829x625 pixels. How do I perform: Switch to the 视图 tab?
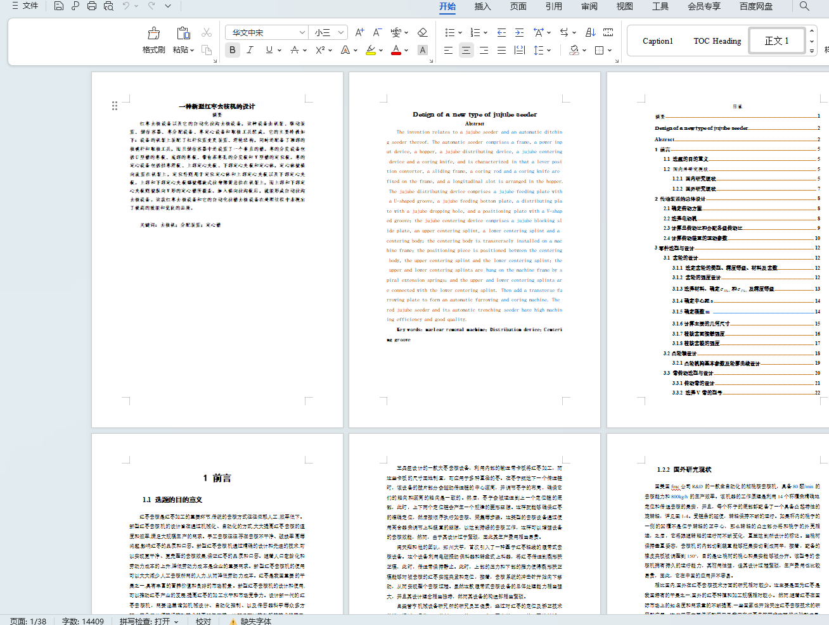(x=625, y=6)
